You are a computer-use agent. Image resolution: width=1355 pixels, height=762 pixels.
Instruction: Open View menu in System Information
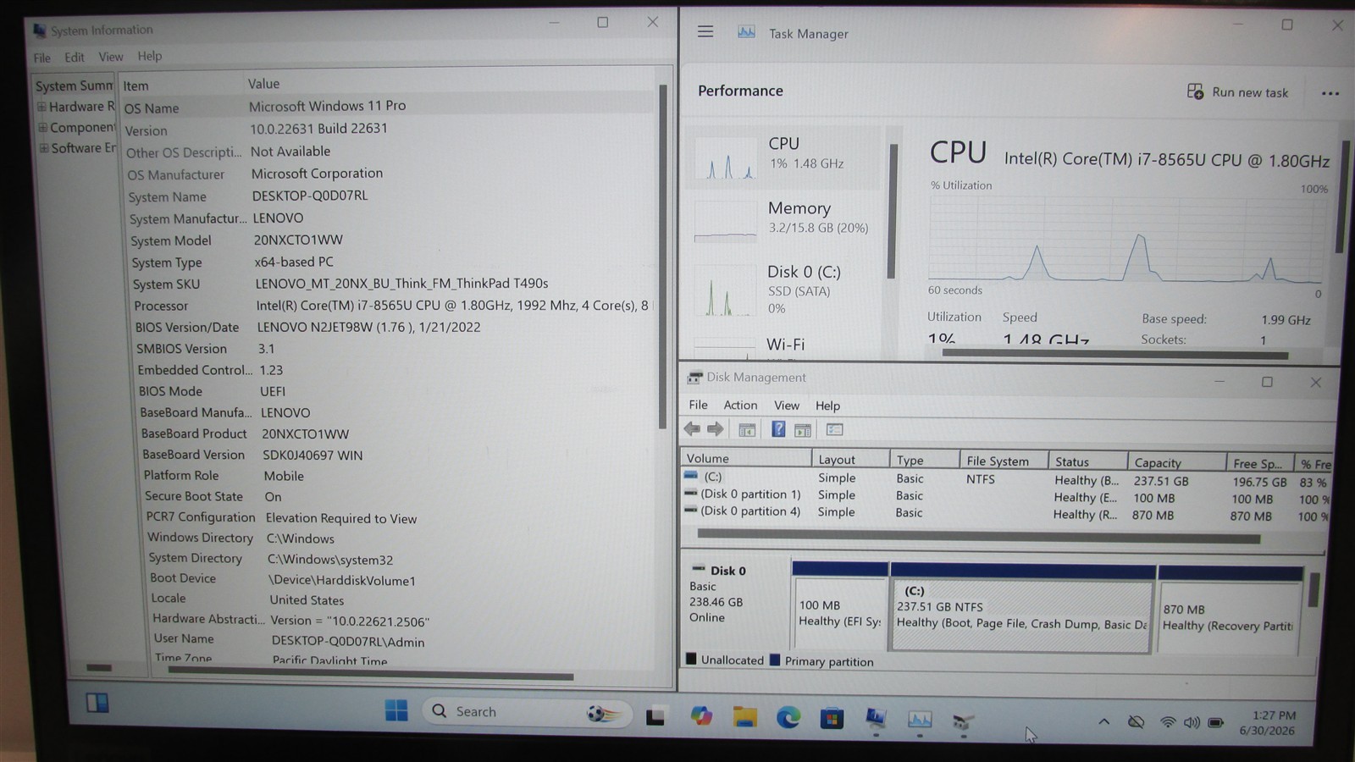click(111, 57)
